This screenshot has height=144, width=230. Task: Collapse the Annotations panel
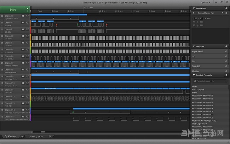194,7
